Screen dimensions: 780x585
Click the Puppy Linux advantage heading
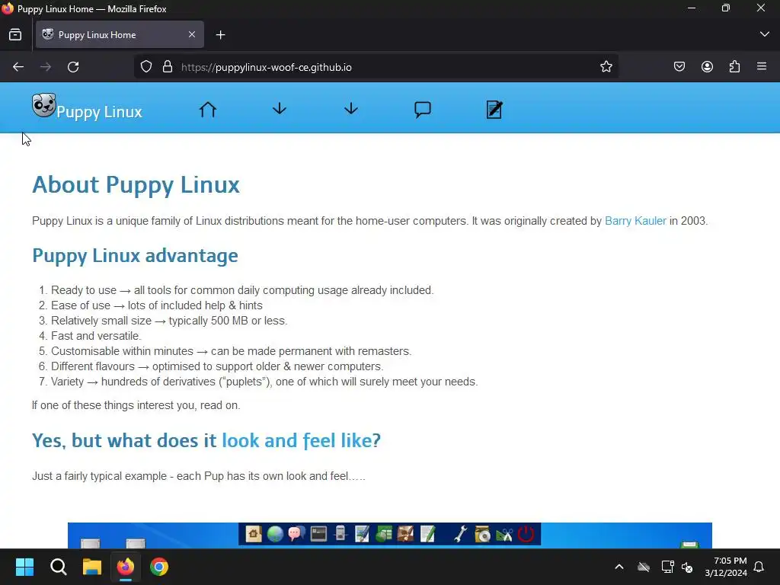coord(135,256)
